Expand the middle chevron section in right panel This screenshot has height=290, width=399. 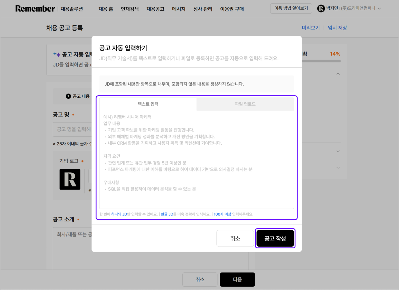[338, 151]
